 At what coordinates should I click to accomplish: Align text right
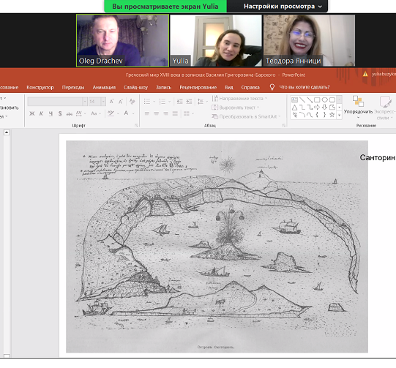(x=165, y=113)
